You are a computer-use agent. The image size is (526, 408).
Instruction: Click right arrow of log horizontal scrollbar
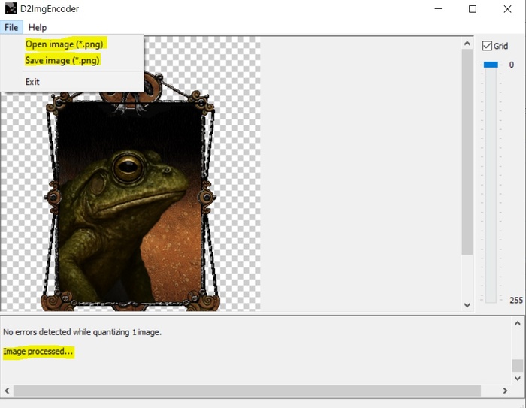click(x=505, y=391)
